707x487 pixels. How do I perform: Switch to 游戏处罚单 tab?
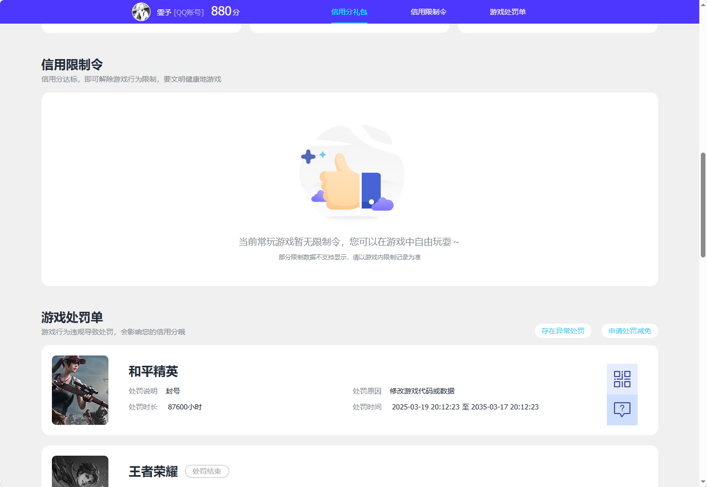508,12
